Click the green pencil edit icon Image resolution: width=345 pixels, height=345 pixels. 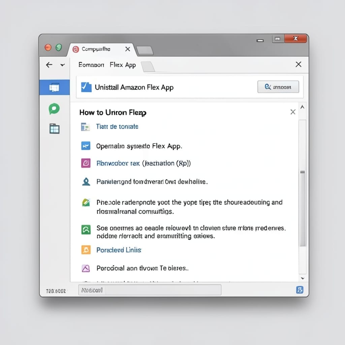(x=86, y=202)
